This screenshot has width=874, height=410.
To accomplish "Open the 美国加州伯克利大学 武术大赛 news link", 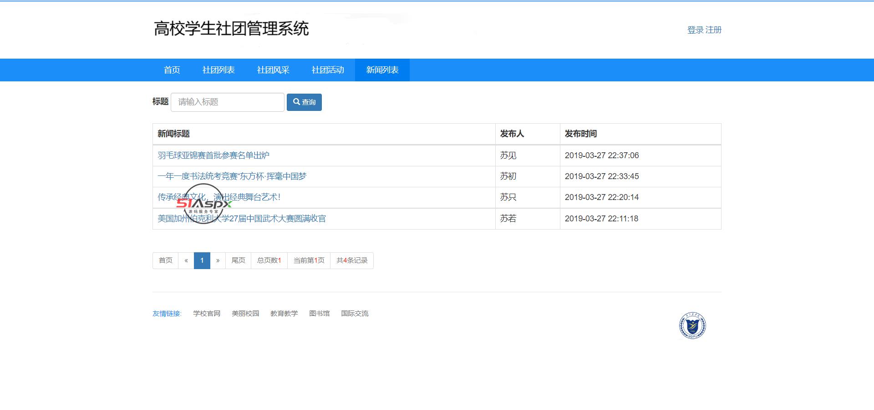I will pyautogui.click(x=242, y=219).
